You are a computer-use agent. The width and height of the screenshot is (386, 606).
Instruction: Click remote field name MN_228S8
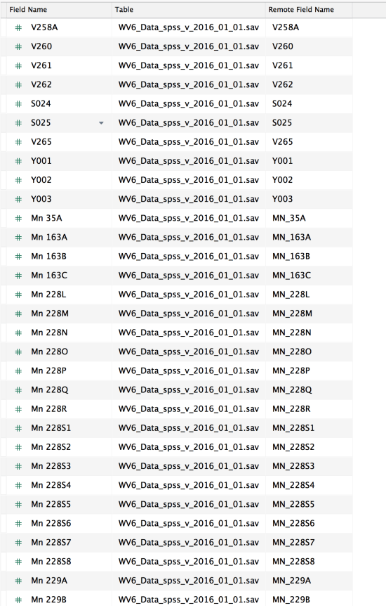(293, 562)
